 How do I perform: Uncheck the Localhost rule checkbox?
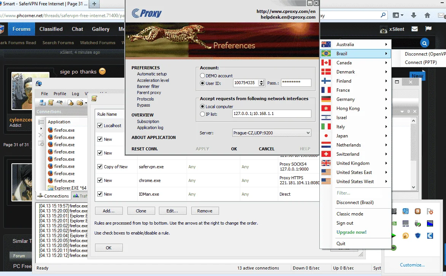tap(100, 125)
